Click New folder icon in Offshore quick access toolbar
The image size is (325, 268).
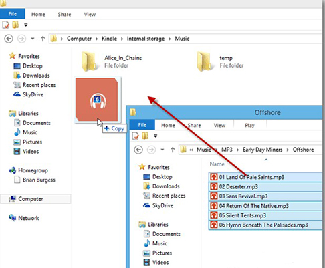(x=145, y=136)
